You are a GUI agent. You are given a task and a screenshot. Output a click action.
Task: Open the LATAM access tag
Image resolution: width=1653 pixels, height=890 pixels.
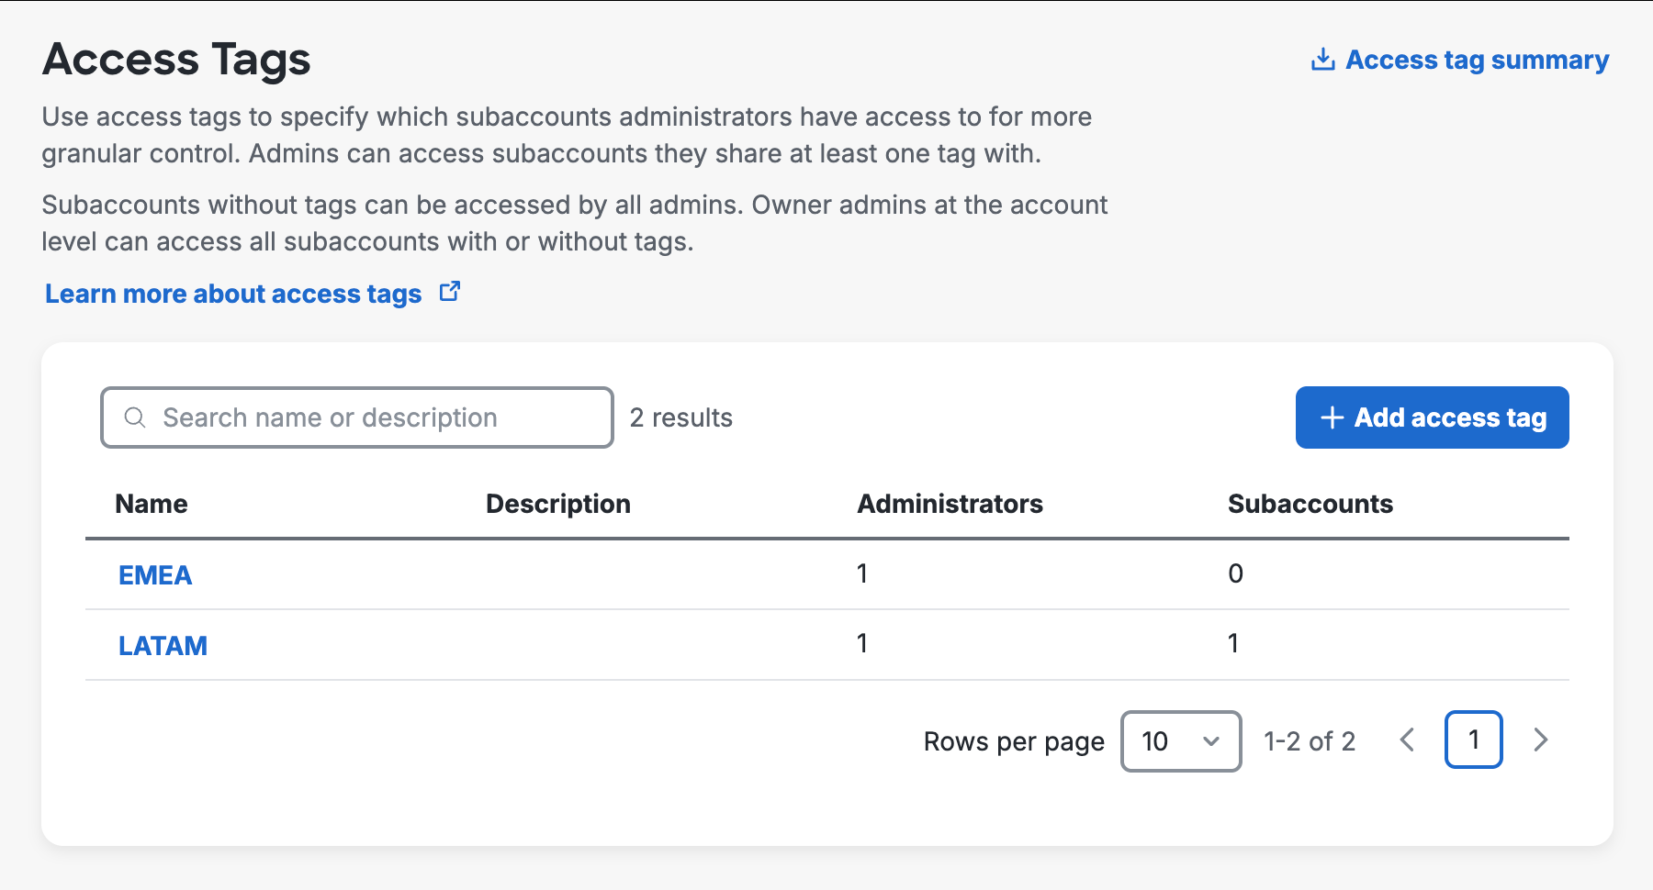click(x=163, y=646)
